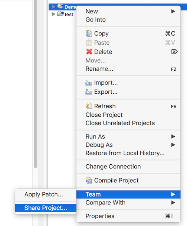This screenshot has height=226, width=187.
Task: Click the test project folder icon
Action: point(60,14)
